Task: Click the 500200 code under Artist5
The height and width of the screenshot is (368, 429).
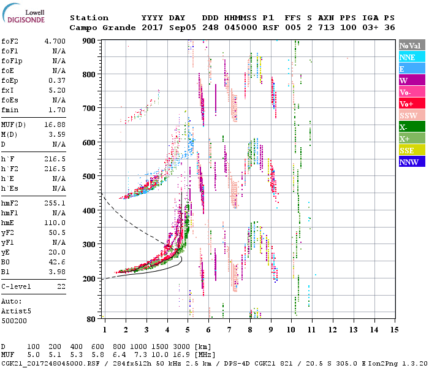Action: pyautogui.click(x=14, y=321)
